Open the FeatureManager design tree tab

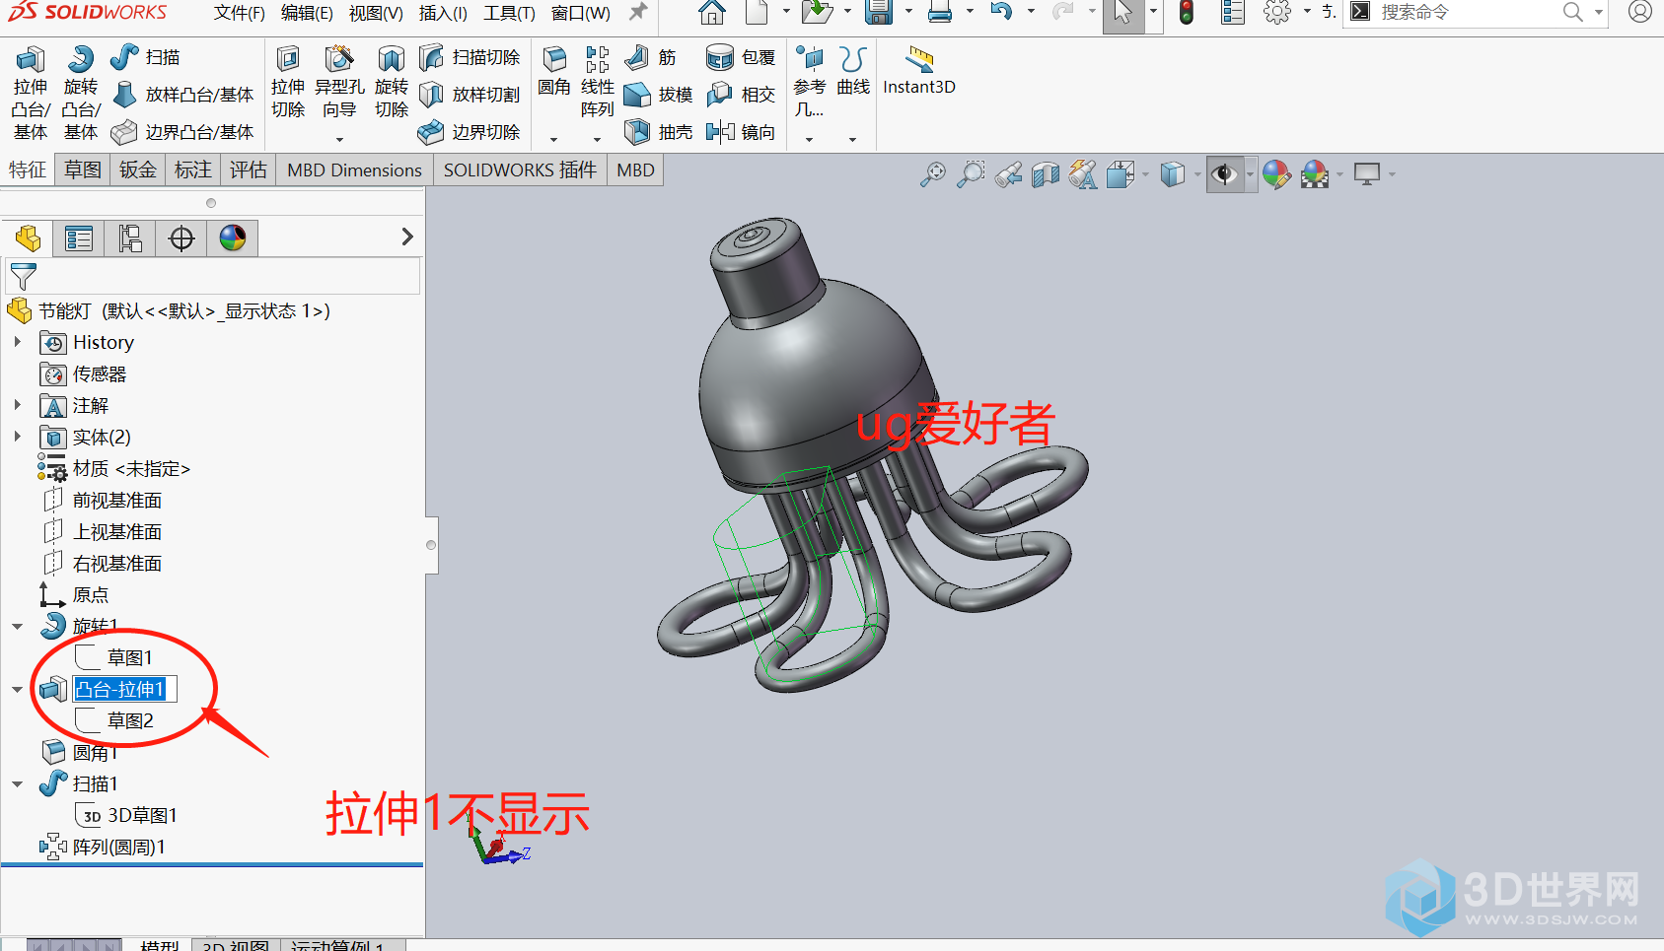coord(28,238)
